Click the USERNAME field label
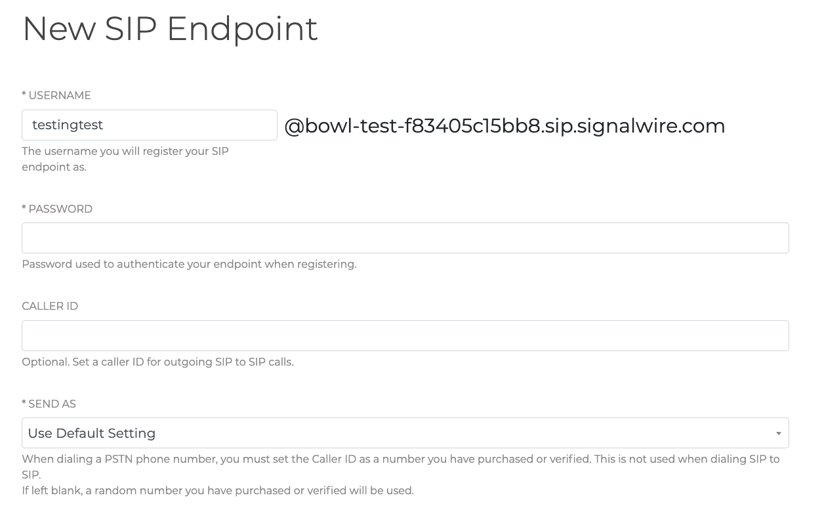 pyautogui.click(x=60, y=95)
